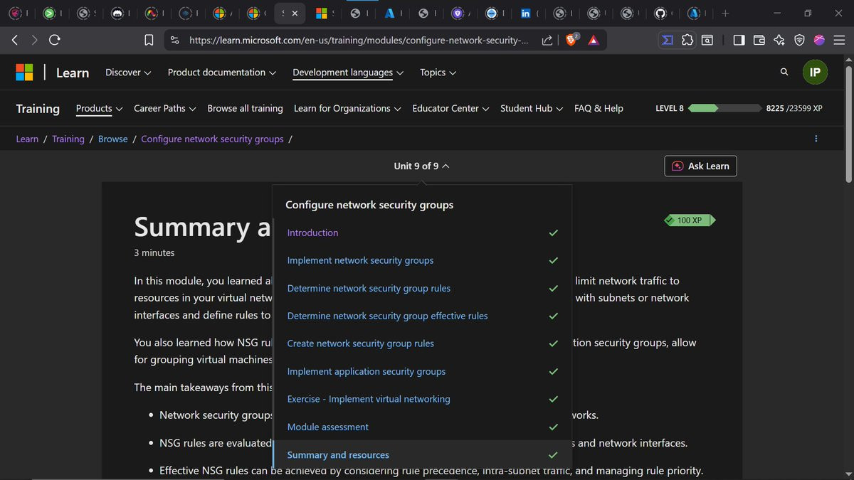Click the Browse breadcrumb link

click(113, 139)
